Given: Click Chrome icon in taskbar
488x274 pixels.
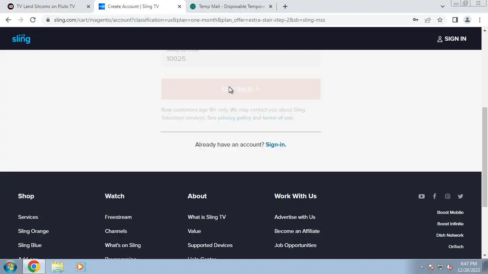Looking at the screenshot, I should (x=34, y=267).
